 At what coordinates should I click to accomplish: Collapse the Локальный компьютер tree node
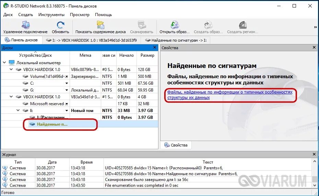[4, 62]
